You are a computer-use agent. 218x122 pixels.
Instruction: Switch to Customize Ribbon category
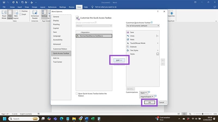(60, 49)
